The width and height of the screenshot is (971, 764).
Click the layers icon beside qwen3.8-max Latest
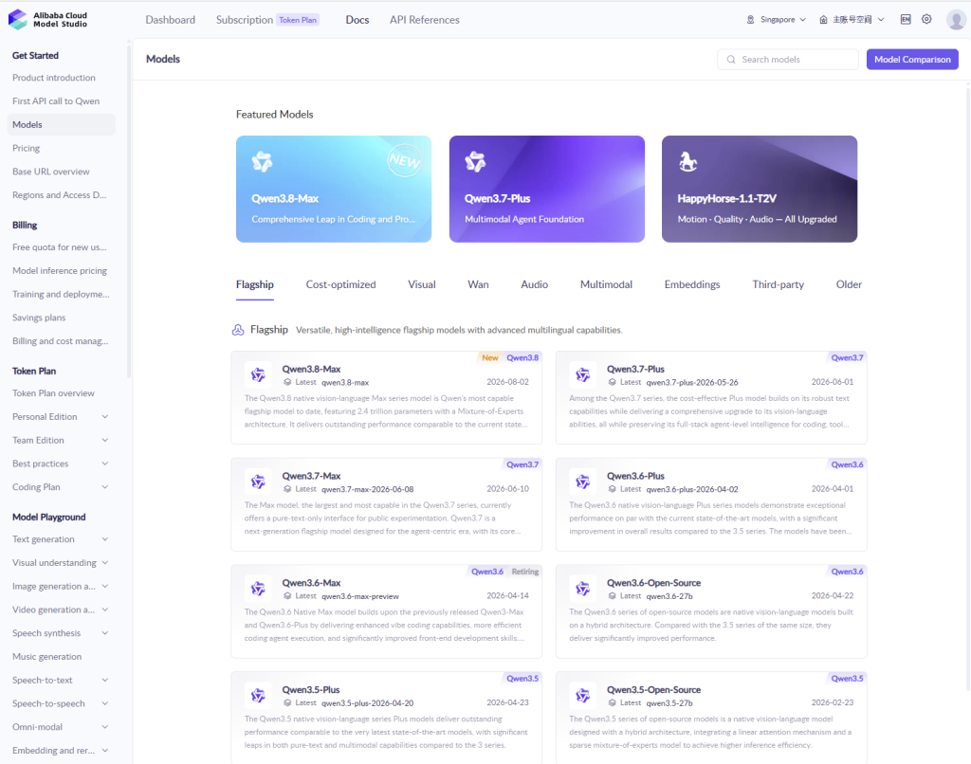pyautogui.click(x=287, y=383)
